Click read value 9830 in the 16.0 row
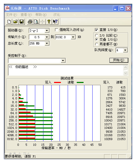This screenshot has height=163, width=136. [122, 106]
